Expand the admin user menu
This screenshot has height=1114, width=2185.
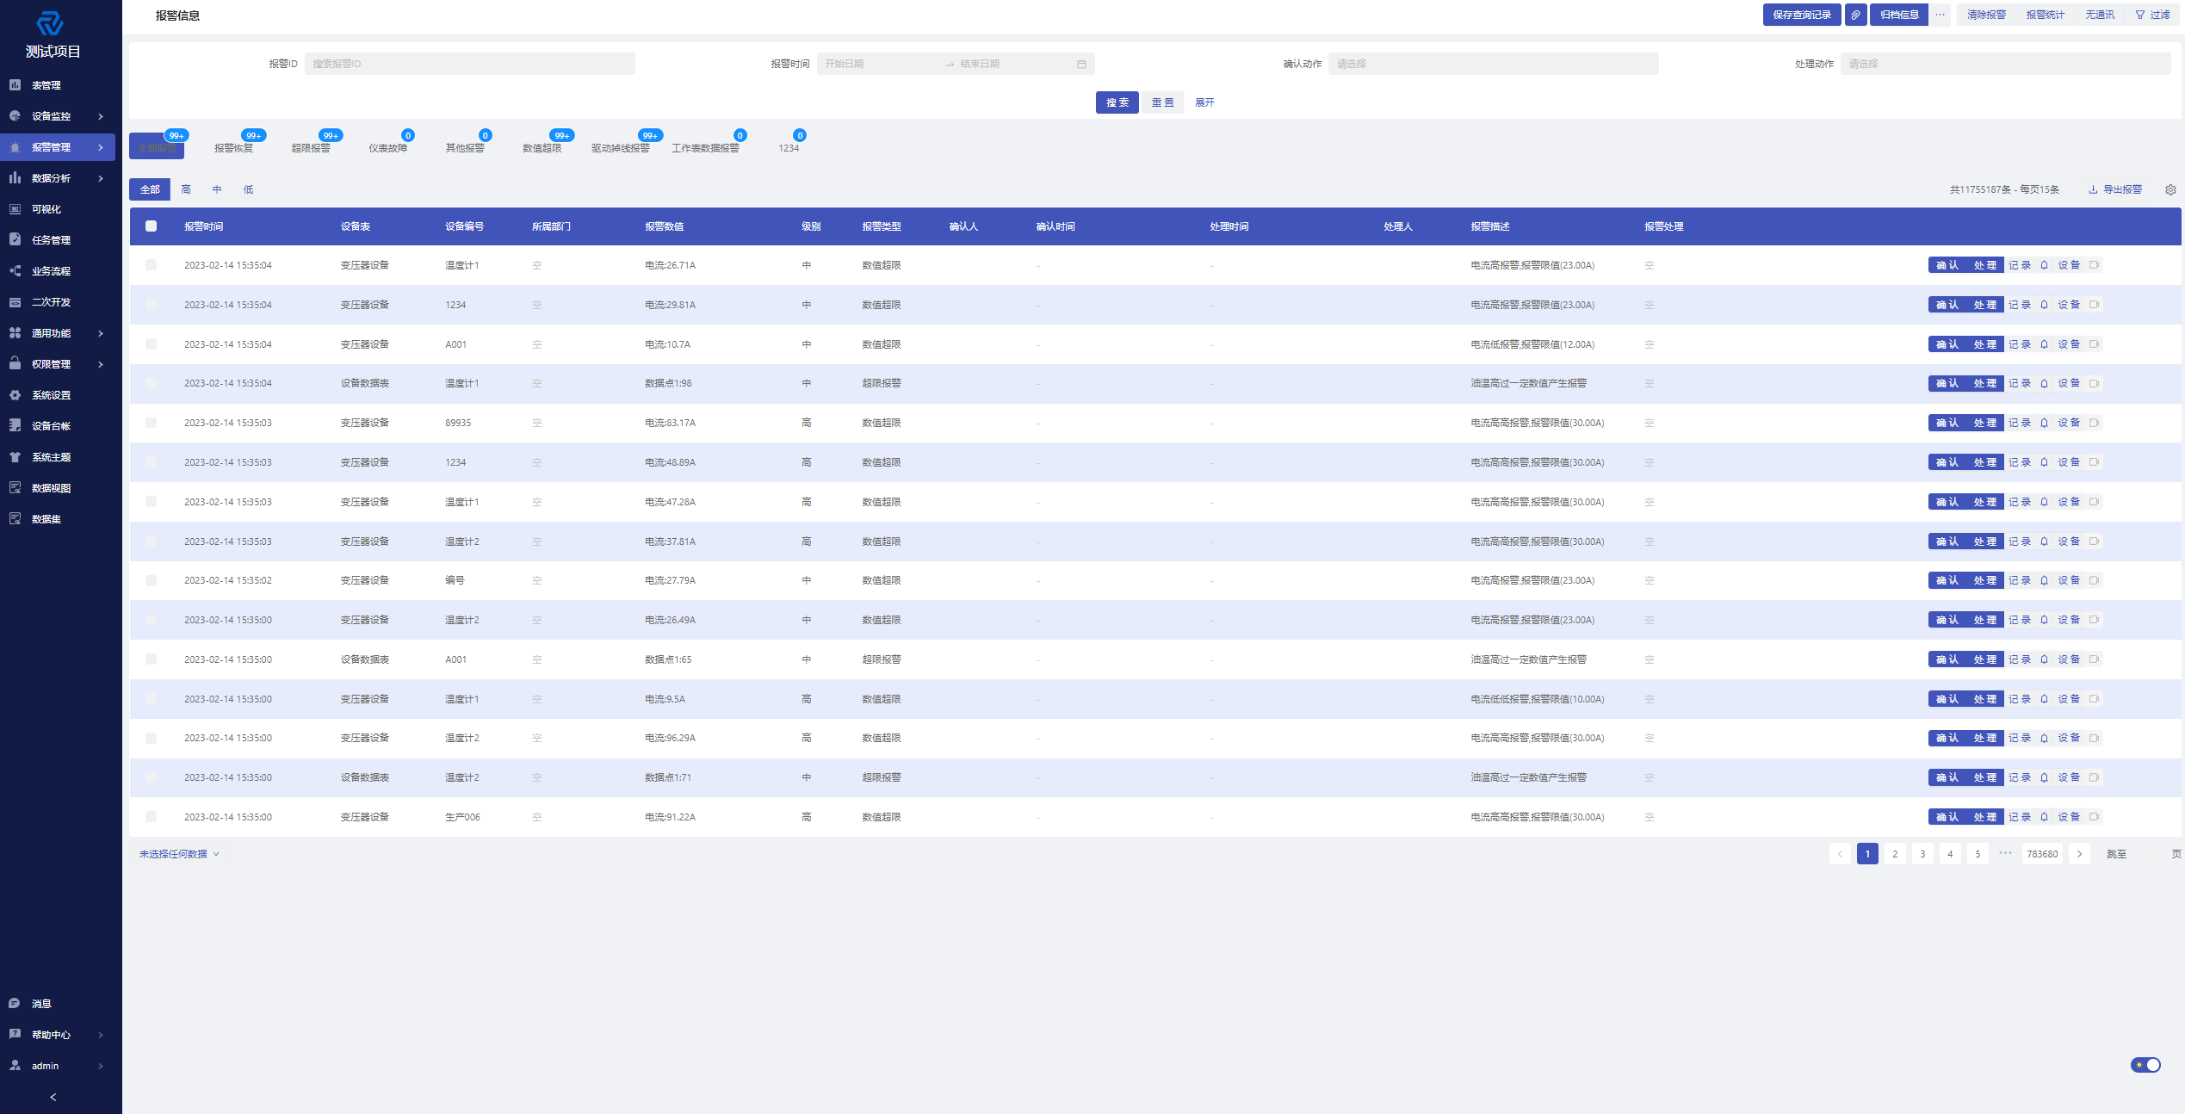[58, 1066]
